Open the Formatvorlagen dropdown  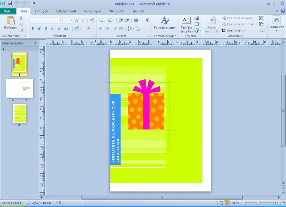point(165,24)
